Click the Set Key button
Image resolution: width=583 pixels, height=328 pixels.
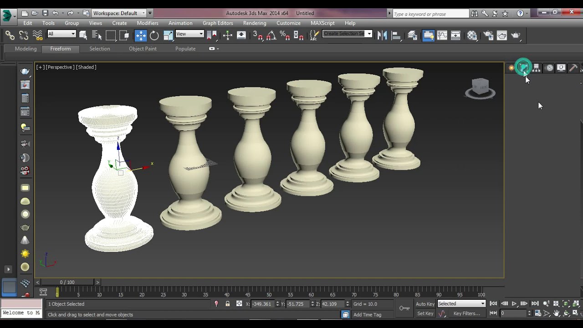(x=425, y=313)
